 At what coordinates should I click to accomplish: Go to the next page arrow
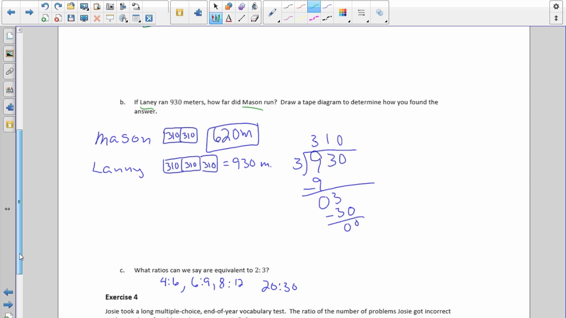pyautogui.click(x=29, y=12)
